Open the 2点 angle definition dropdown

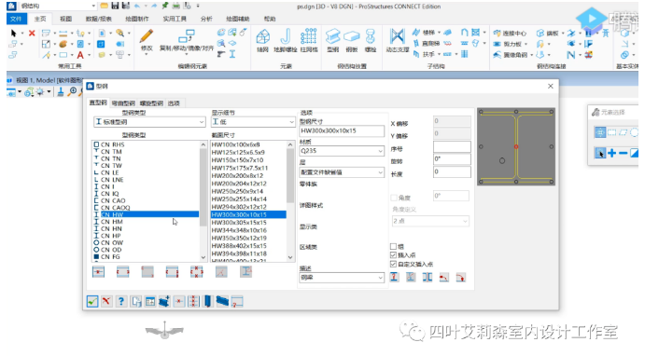430,221
